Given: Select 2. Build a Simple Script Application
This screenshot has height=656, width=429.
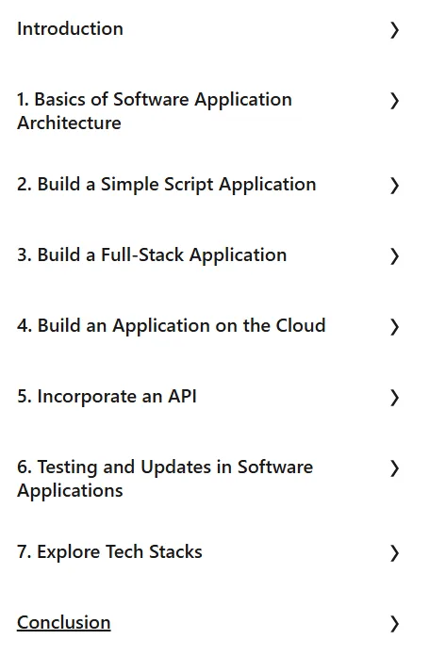Looking at the screenshot, I should [166, 185].
